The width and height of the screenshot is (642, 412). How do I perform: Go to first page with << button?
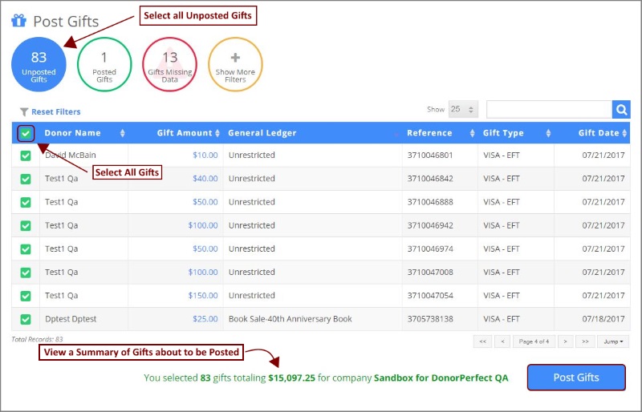pyautogui.click(x=483, y=341)
